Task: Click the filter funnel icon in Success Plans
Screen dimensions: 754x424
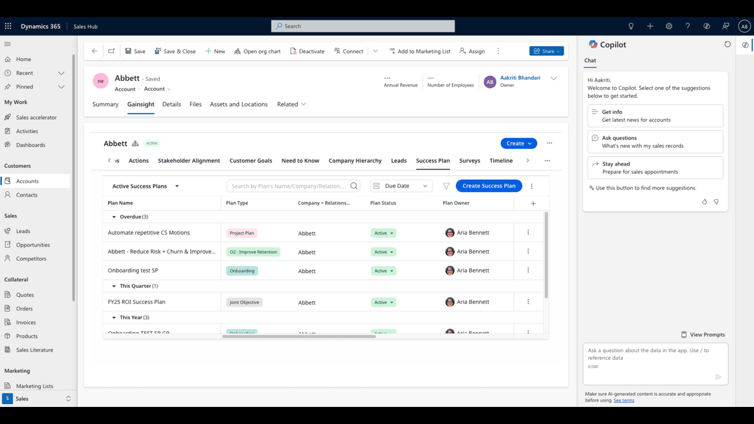Action: point(446,186)
